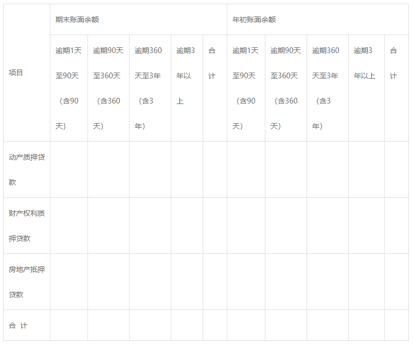Click 逾期3年以上 header under 年初账面余额
This screenshot has height=344, width=413.
pyautogui.click(x=366, y=63)
